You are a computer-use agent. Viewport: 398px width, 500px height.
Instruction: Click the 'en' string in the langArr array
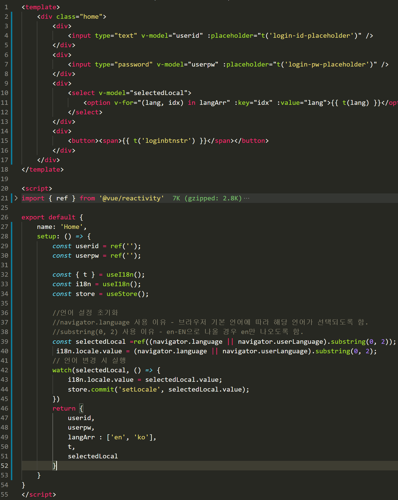click(x=118, y=437)
